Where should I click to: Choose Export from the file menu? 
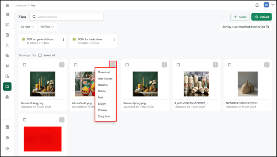[102, 104]
